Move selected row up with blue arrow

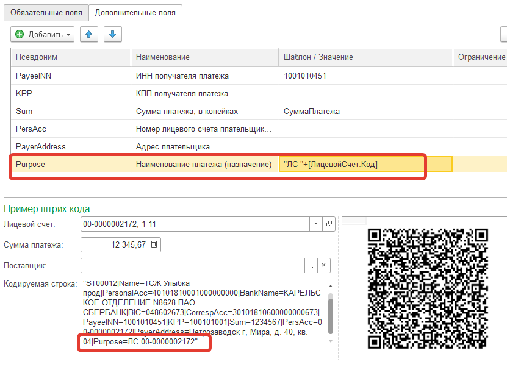(x=88, y=35)
